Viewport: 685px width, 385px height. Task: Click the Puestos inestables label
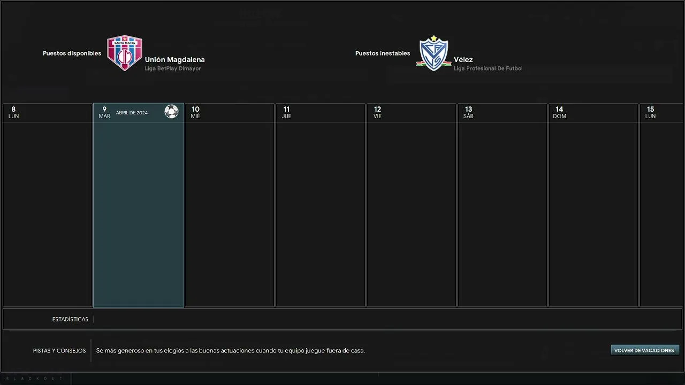tap(383, 53)
